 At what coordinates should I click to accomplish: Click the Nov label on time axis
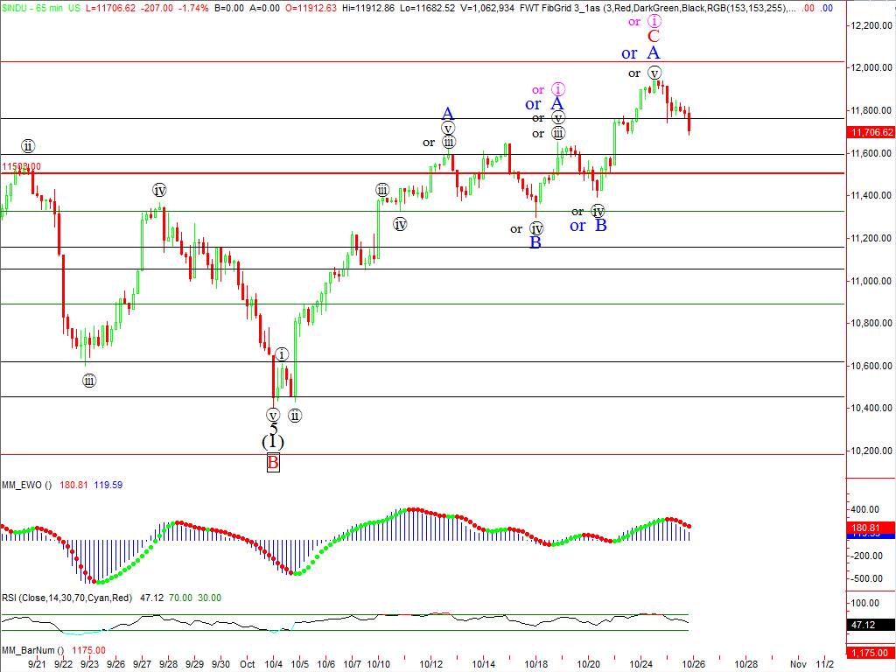coord(796,664)
